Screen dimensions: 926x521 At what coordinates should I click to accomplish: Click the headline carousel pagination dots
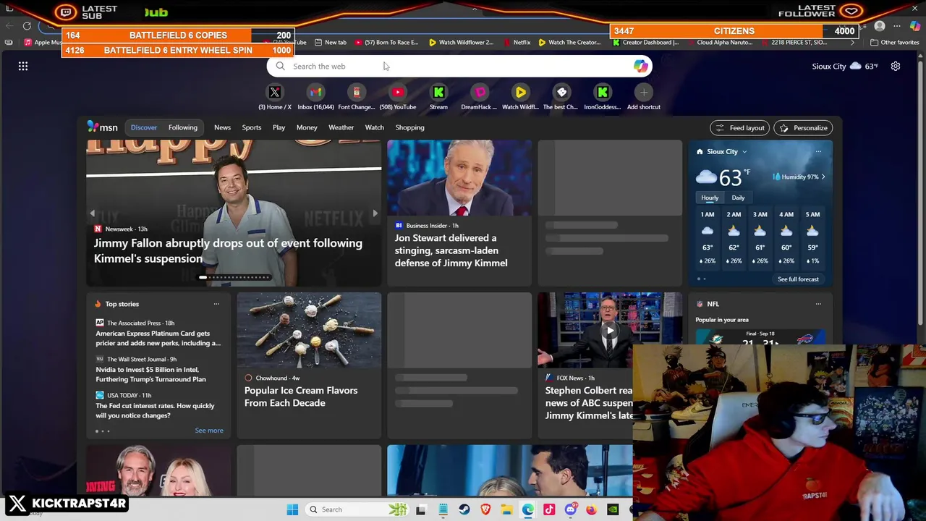click(x=235, y=277)
